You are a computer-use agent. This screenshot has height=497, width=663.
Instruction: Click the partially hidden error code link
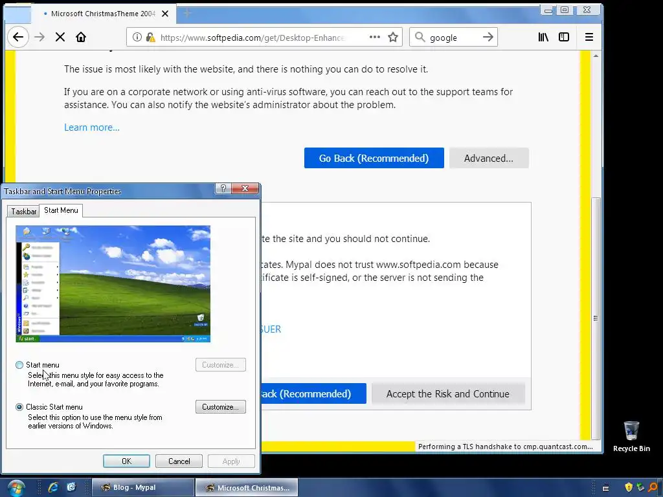coord(271,329)
